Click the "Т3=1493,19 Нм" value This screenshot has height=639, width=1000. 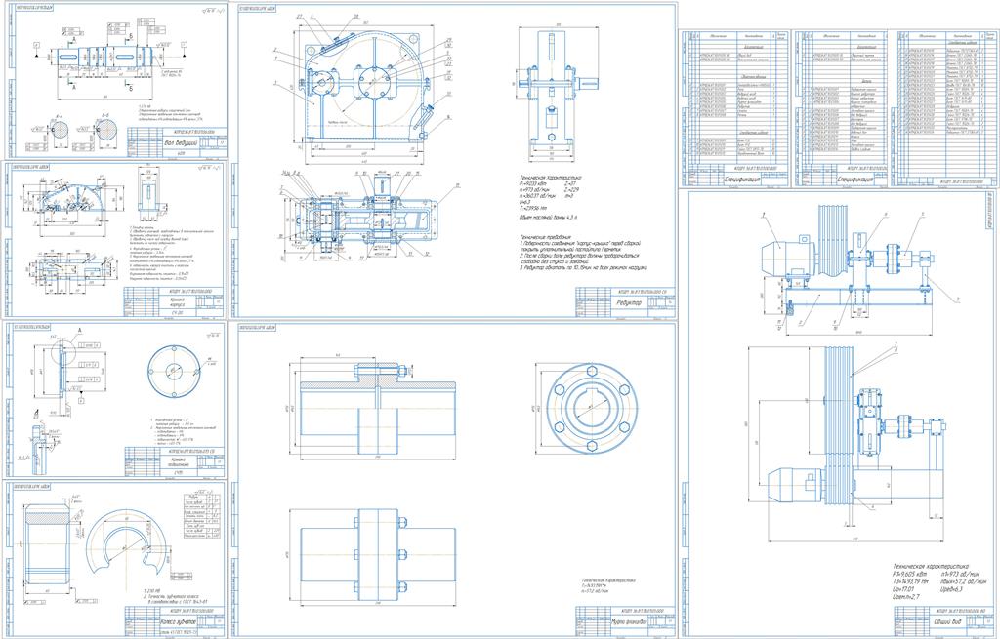913,581
